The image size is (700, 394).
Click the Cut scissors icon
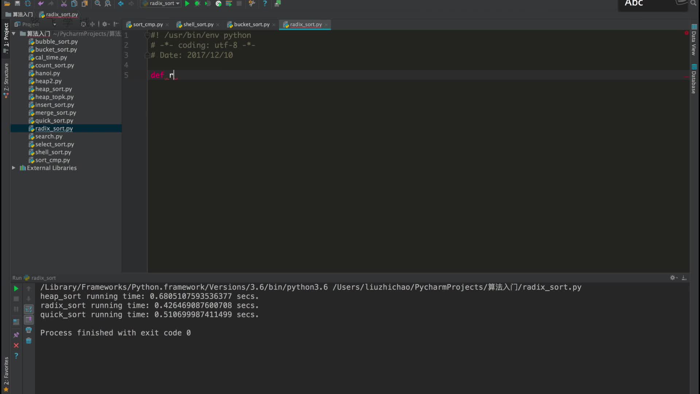63,3
